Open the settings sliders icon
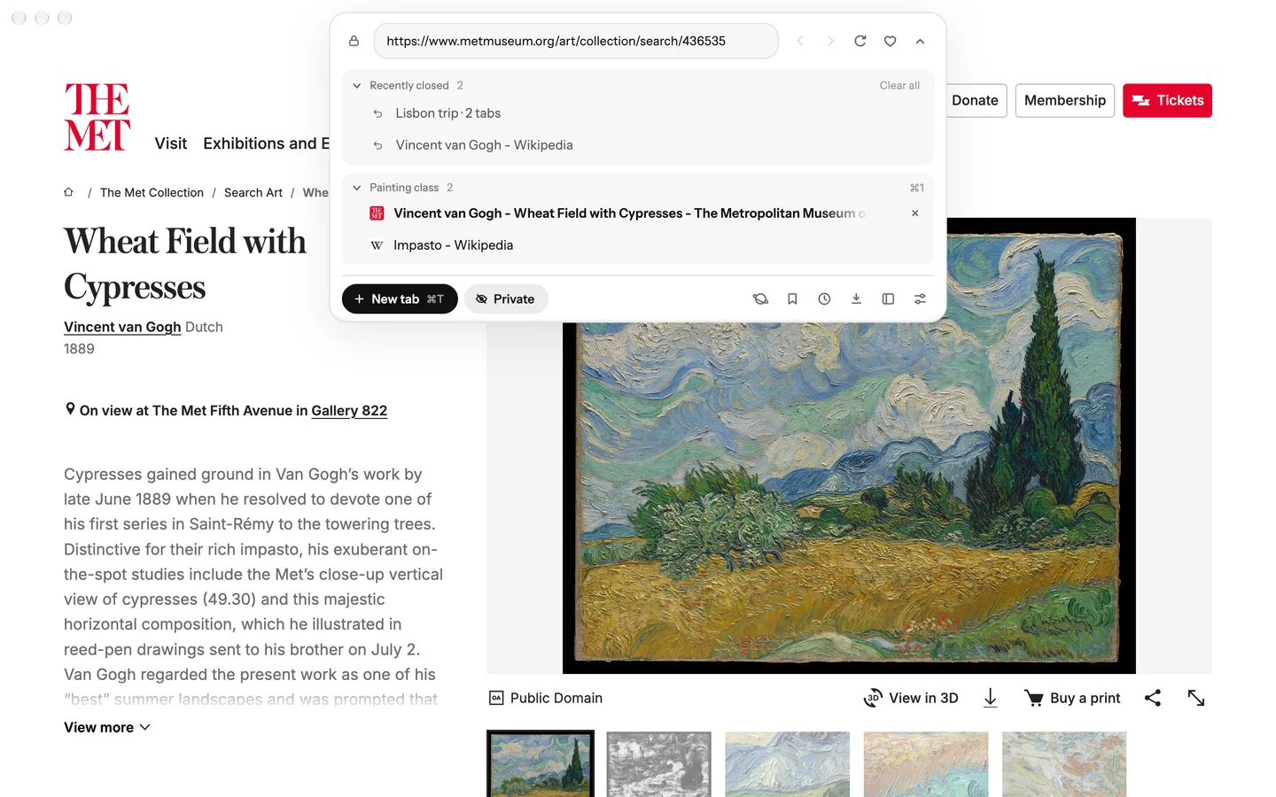Image resolution: width=1276 pixels, height=797 pixels. (x=920, y=299)
